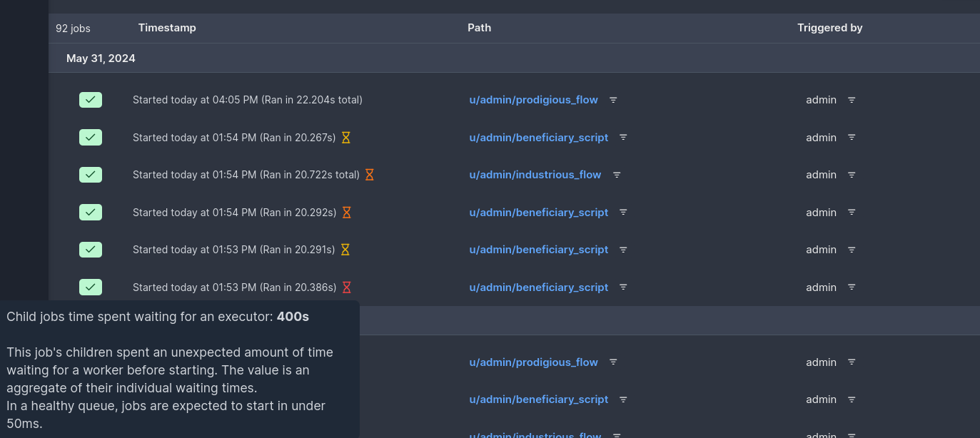This screenshot has height=438, width=980.
Task: Open the u/admin/industrious_flow link on the 20.722s job
Action: (535, 175)
